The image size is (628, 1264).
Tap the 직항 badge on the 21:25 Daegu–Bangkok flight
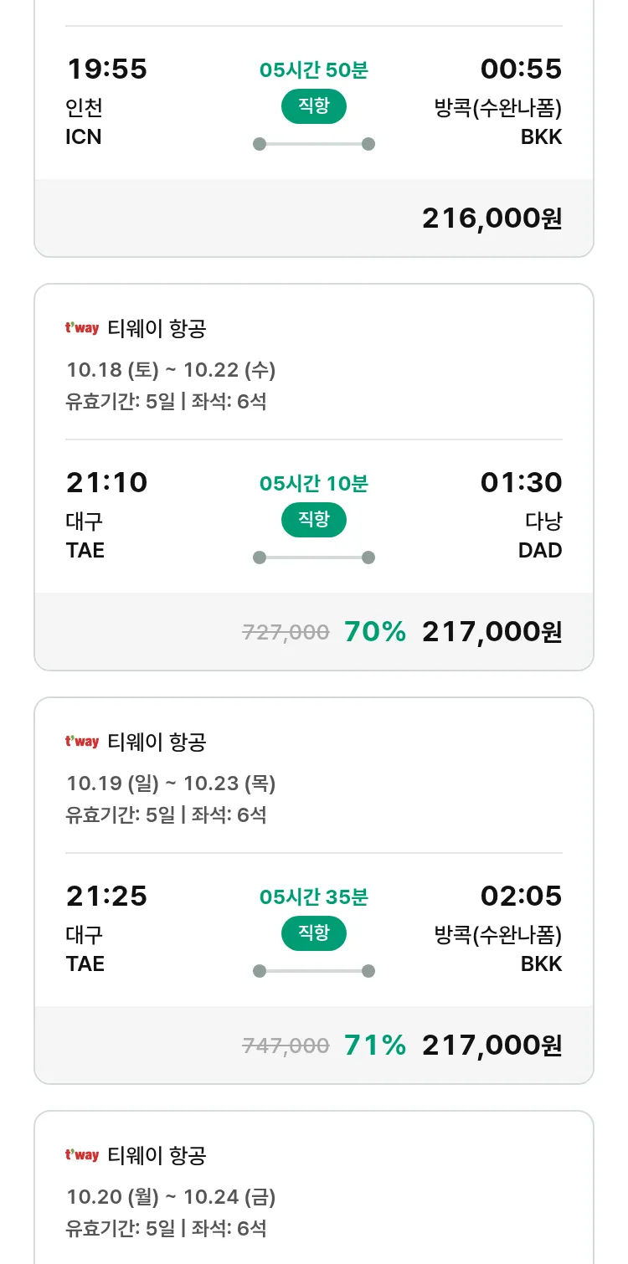[314, 933]
